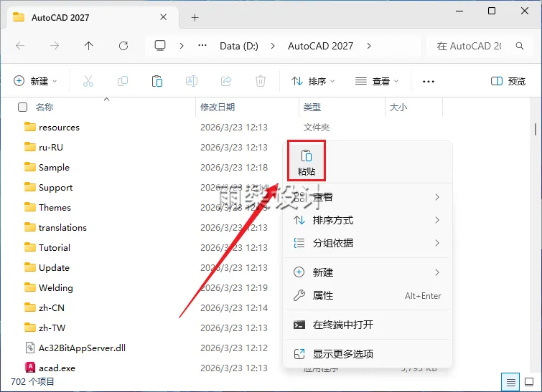
Task: Go back with the left arrow
Action: click(20, 46)
